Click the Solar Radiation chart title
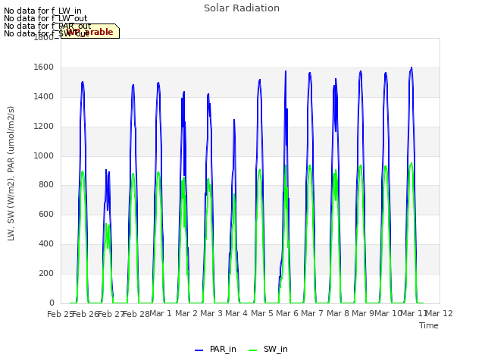The height and width of the screenshot is (364, 485). (242, 8)
